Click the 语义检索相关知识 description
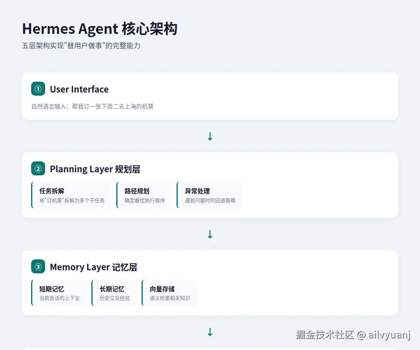 click(170, 298)
